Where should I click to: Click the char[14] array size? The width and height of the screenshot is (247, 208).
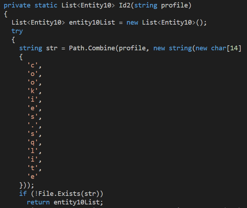click(x=234, y=48)
